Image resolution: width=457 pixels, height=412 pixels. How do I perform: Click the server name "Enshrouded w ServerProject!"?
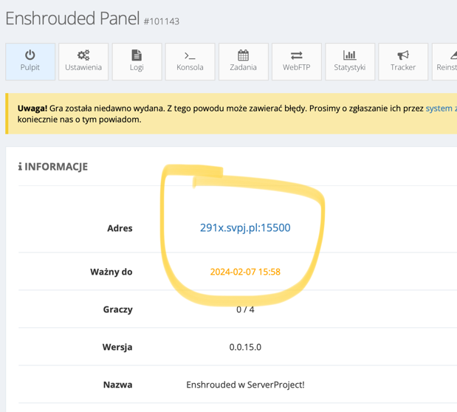[245, 385]
